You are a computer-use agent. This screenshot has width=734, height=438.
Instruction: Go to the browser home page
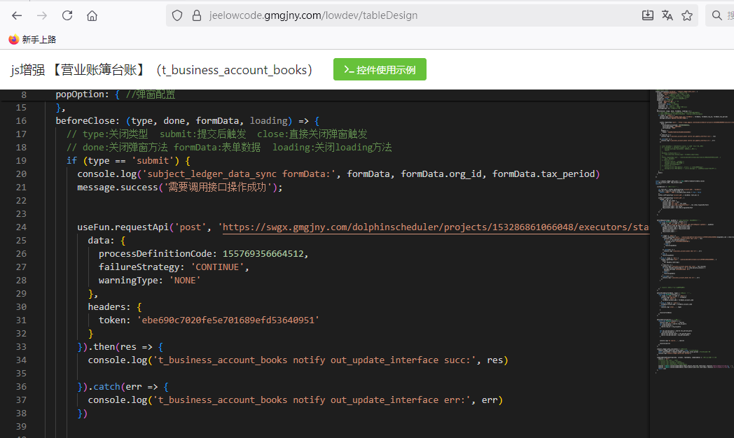(x=92, y=15)
